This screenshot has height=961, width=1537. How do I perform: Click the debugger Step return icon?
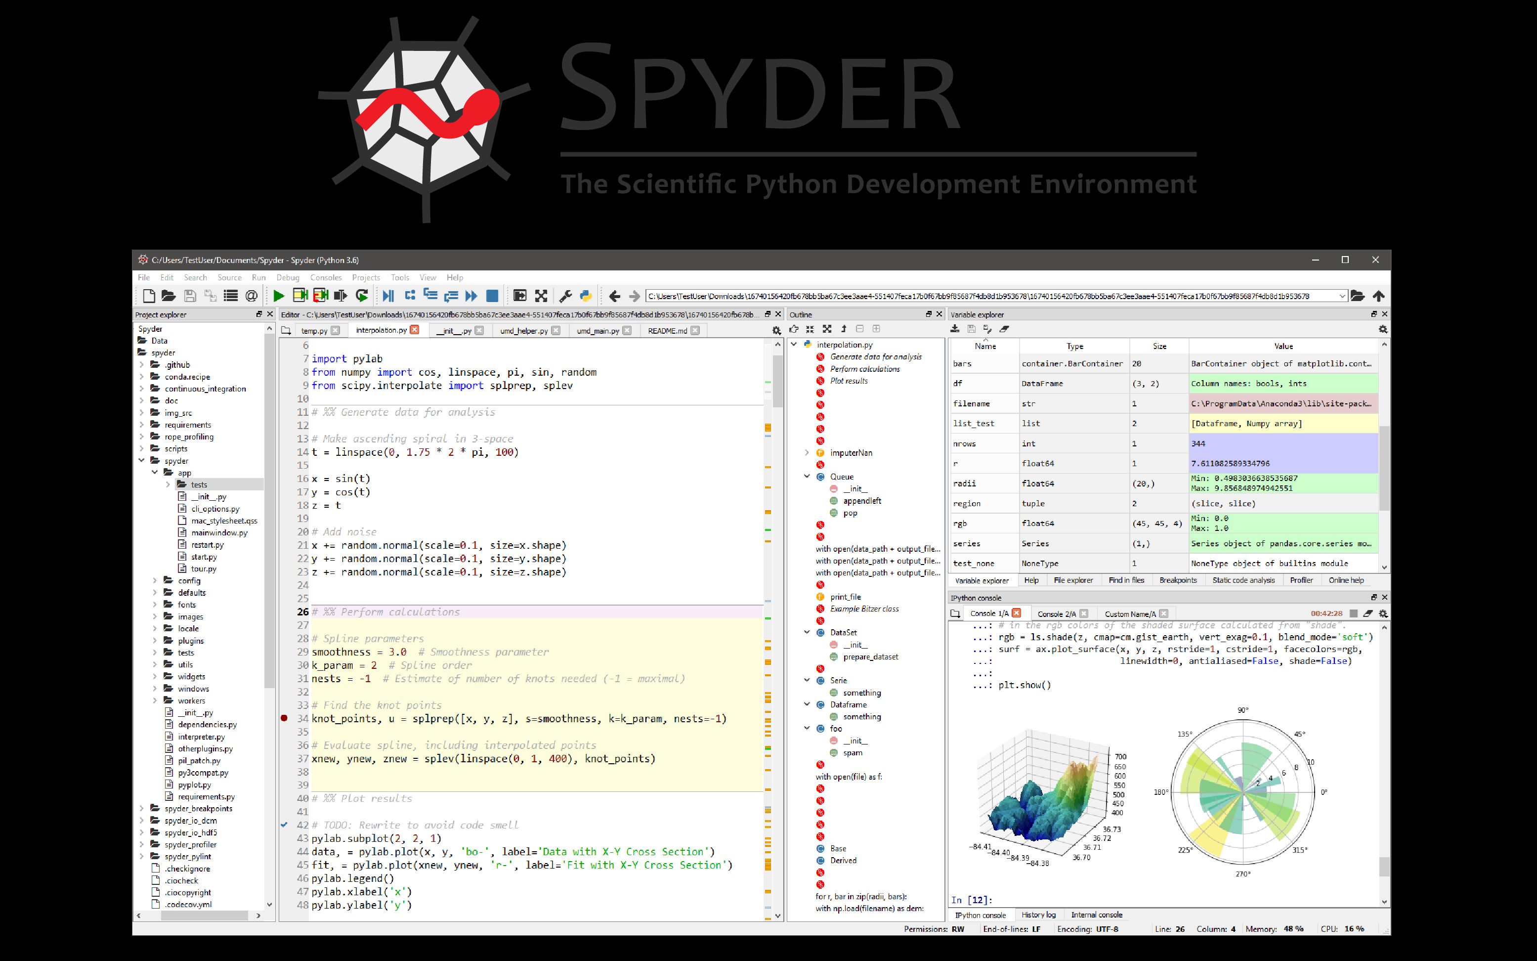451,296
